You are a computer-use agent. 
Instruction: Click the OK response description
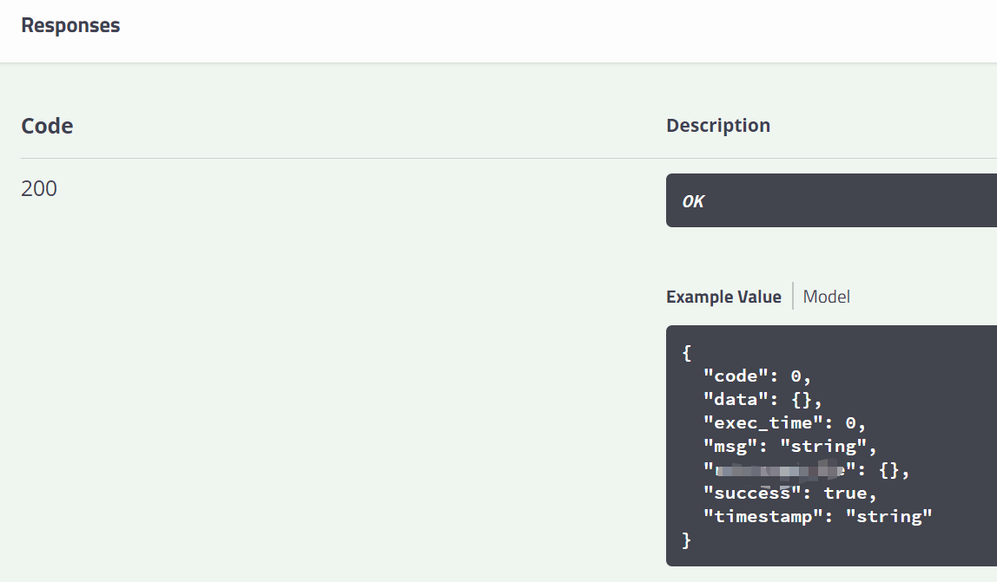click(x=693, y=201)
